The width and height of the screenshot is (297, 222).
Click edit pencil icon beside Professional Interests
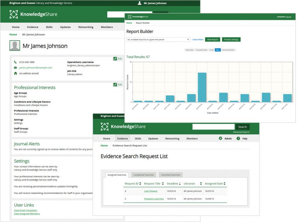pos(115,84)
